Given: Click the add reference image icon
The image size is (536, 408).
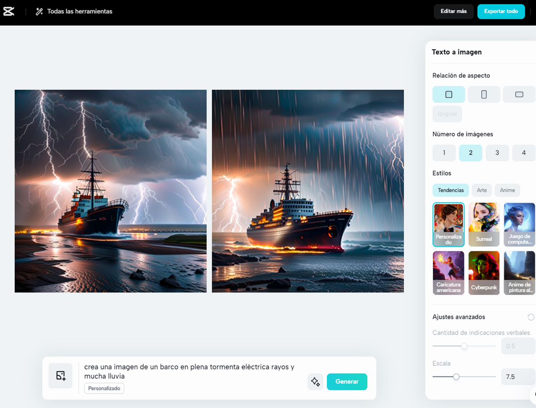Looking at the screenshot, I should click(x=61, y=376).
